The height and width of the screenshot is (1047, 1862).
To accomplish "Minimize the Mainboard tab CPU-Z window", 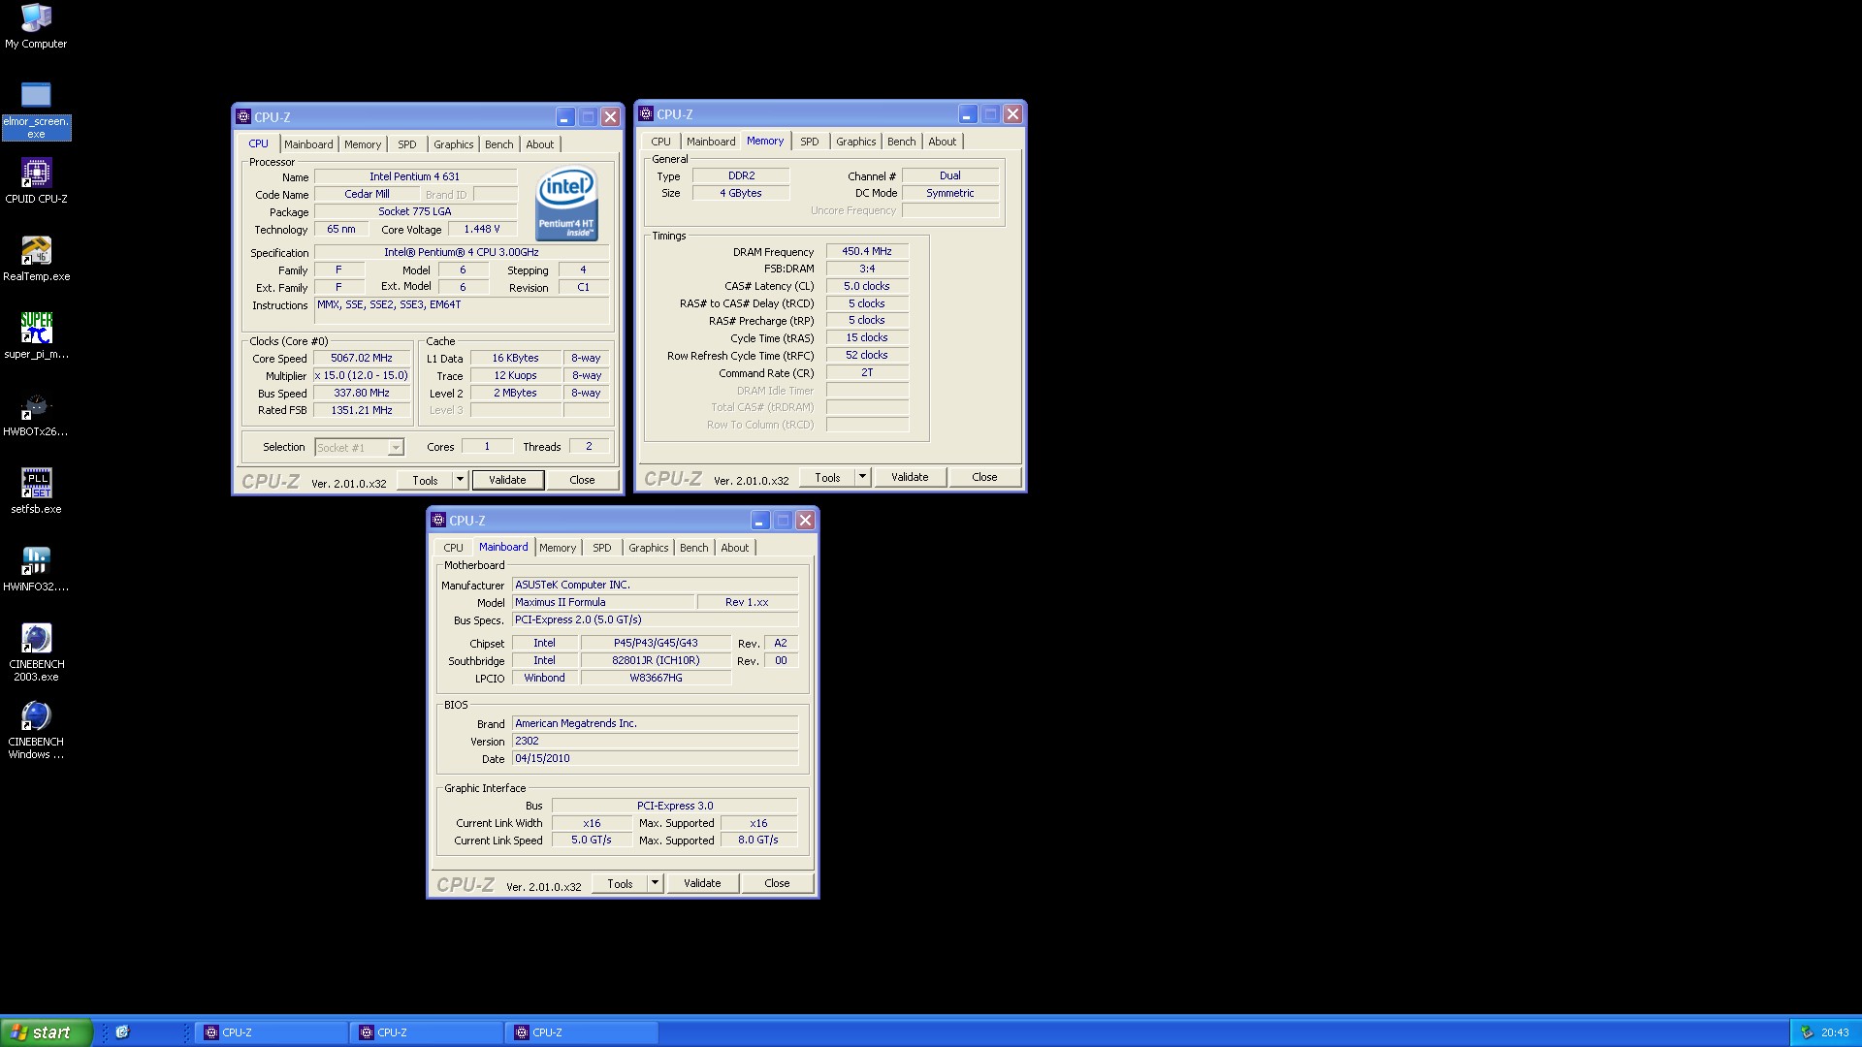I will click(x=759, y=521).
